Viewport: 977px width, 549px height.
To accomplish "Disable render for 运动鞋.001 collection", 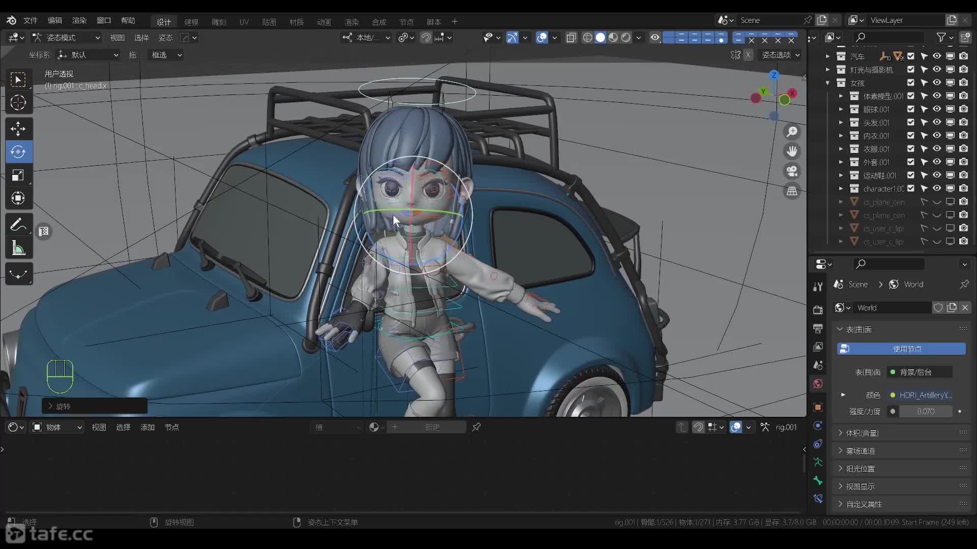I will (964, 175).
